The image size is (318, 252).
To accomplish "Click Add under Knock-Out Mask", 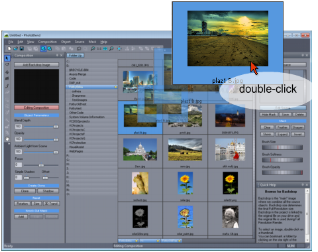I will coord(21,217).
